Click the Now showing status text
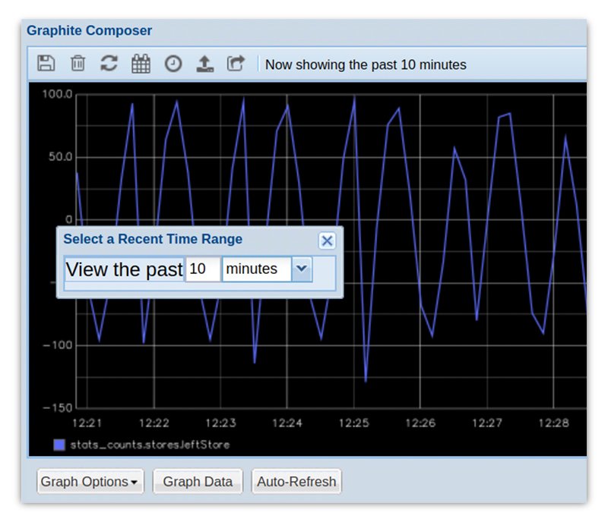Screen dimensions: 608x522 click(364, 65)
